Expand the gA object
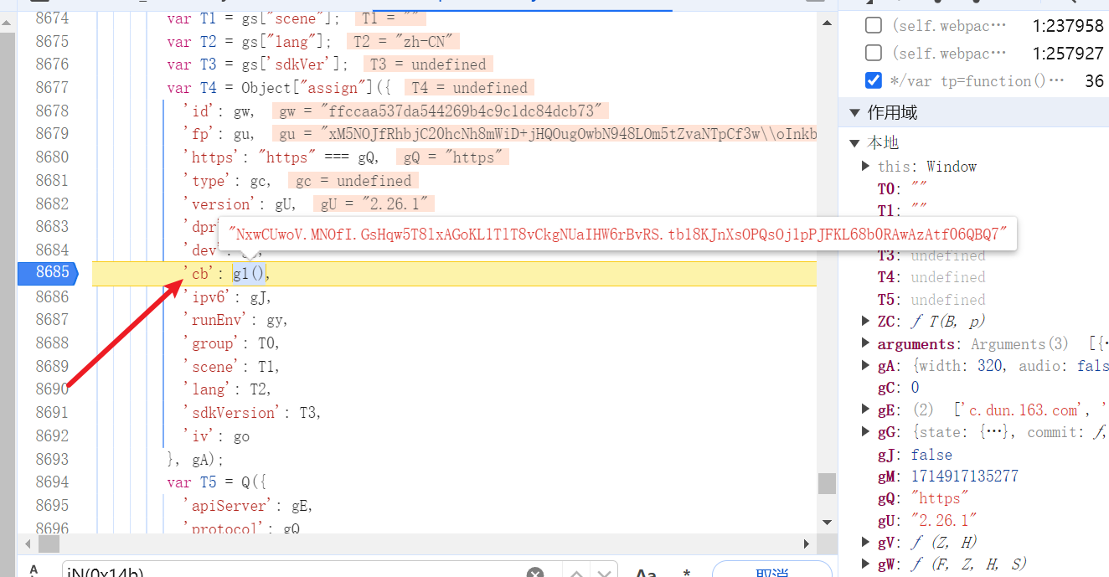 (866, 365)
